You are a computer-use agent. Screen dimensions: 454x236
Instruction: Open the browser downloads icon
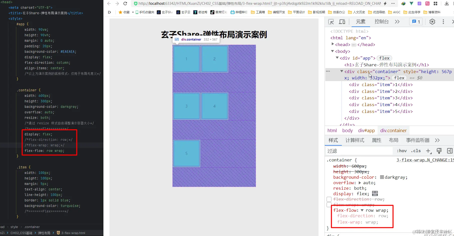click(447, 4)
